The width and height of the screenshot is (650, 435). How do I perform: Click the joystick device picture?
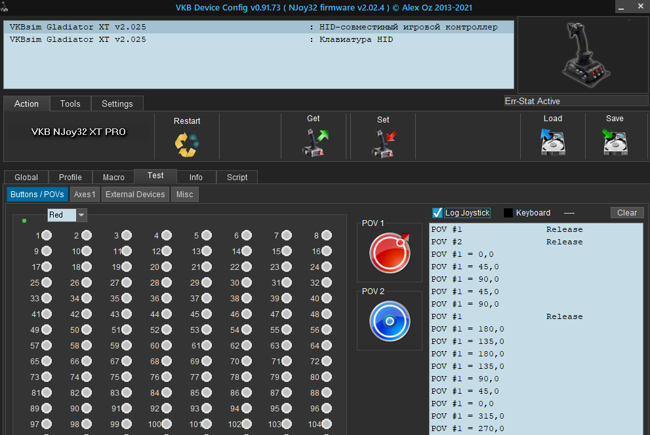point(585,54)
